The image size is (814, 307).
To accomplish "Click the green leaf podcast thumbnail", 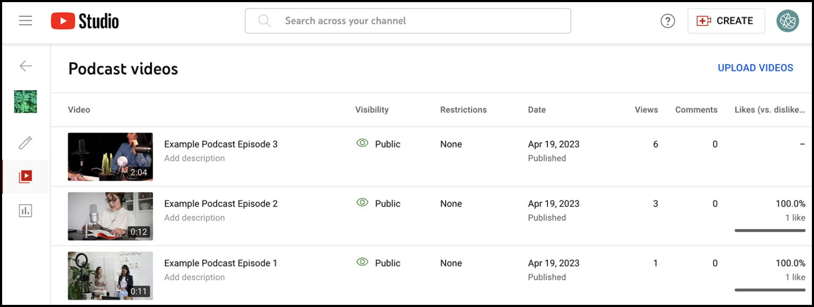I will (x=25, y=101).
